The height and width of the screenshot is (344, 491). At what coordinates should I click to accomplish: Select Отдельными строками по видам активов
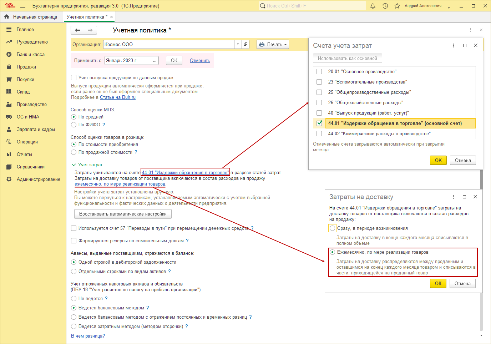coord(74,271)
